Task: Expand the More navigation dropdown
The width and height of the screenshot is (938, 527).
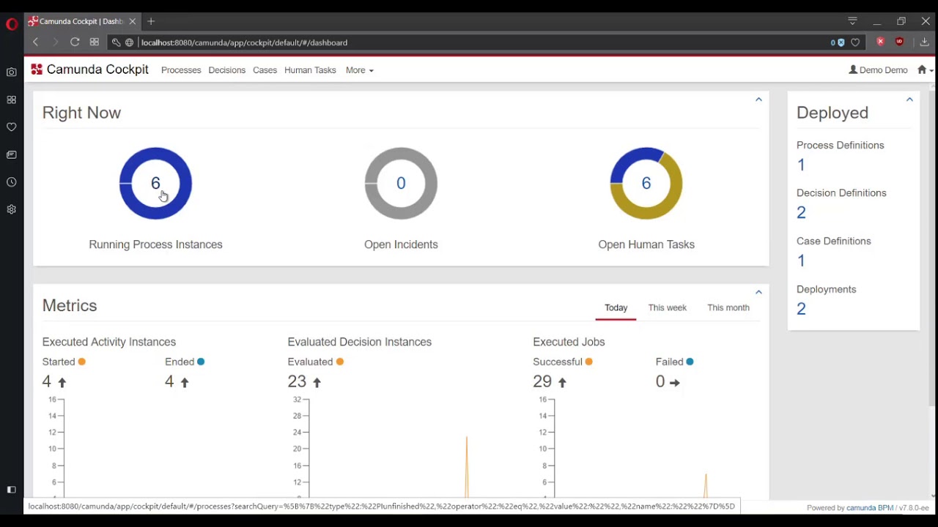Action: tap(359, 70)
